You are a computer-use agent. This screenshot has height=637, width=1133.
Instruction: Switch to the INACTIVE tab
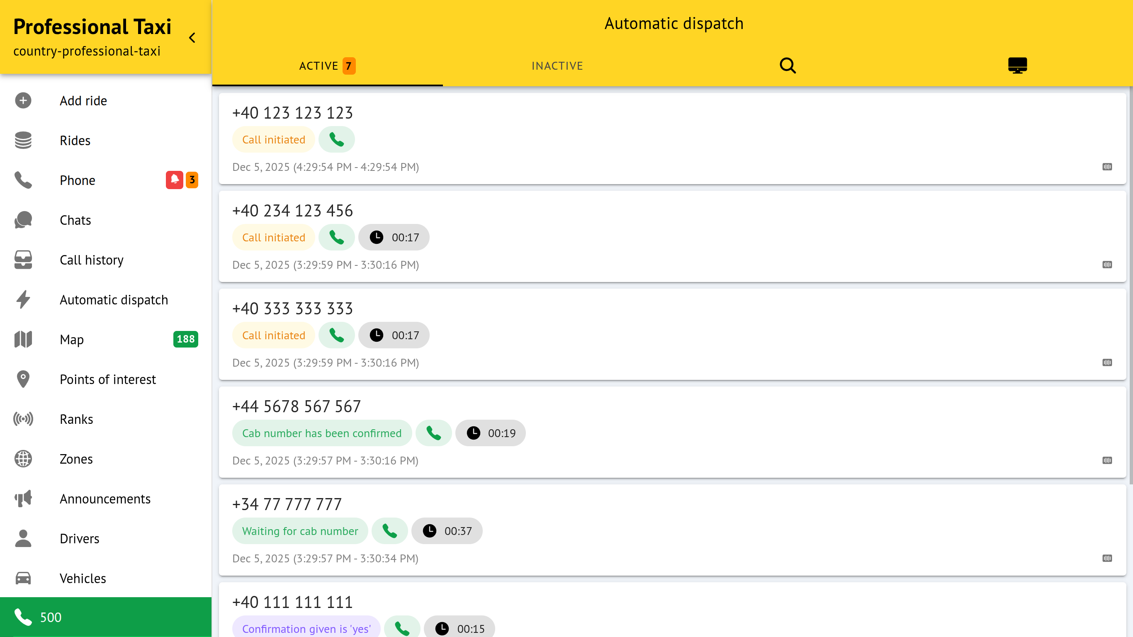pyautogui.click(x=557, y=66)
